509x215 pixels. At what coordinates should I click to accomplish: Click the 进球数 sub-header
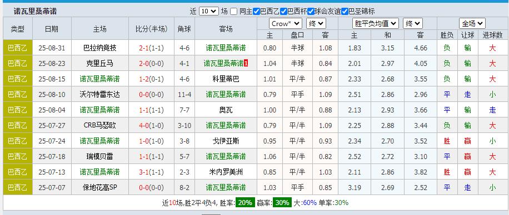point(492,35)
